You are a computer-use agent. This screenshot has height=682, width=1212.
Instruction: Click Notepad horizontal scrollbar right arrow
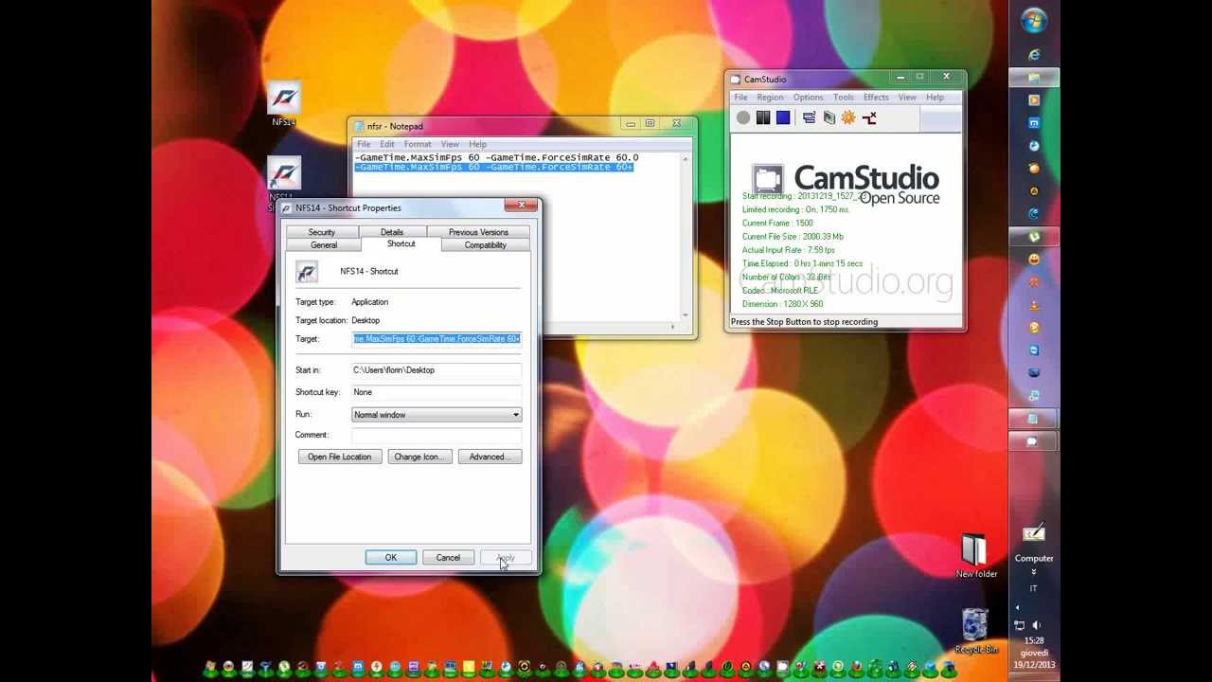click(672, 328)
